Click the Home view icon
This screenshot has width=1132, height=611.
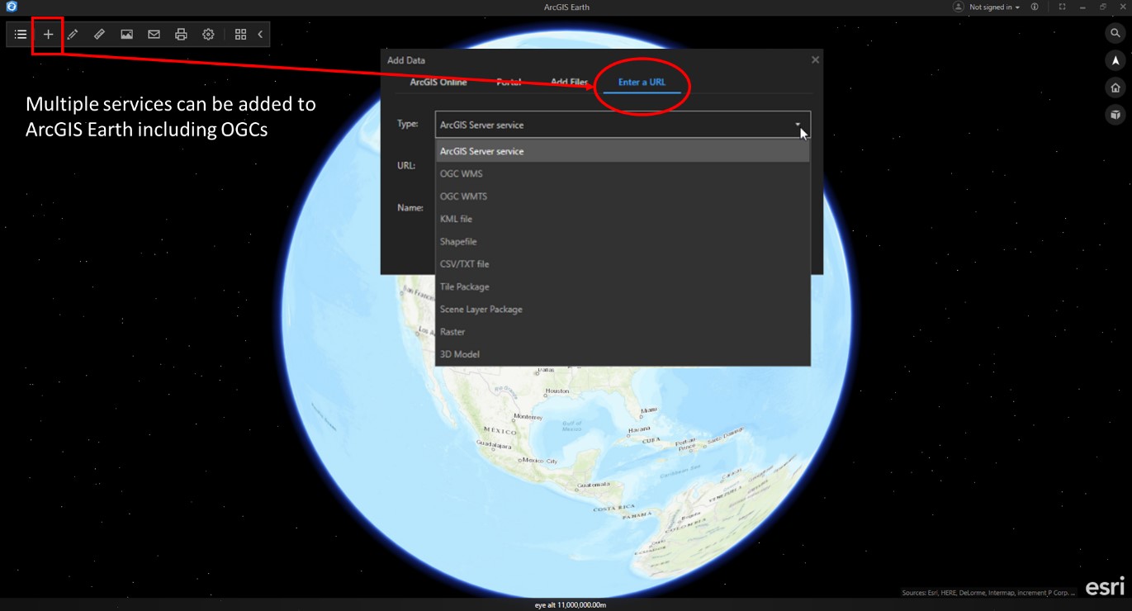click(x=1115, y=88)
